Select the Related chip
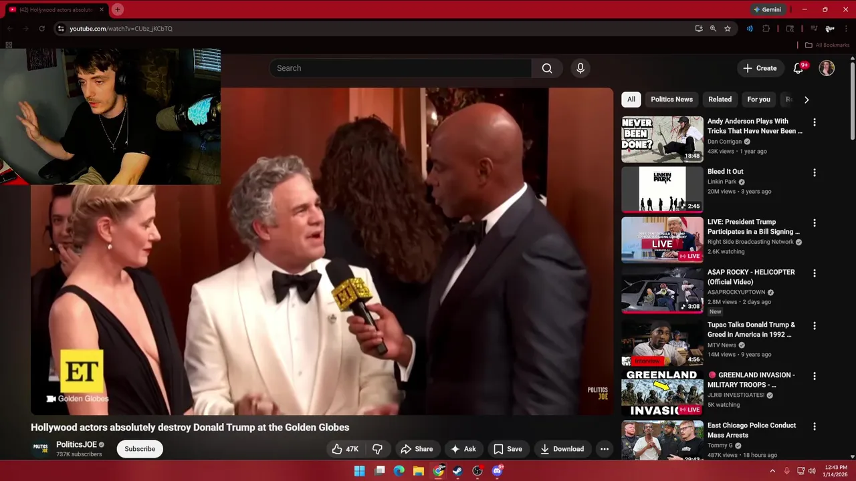Screen dimensions: 856x481 (x=720, y=100)
